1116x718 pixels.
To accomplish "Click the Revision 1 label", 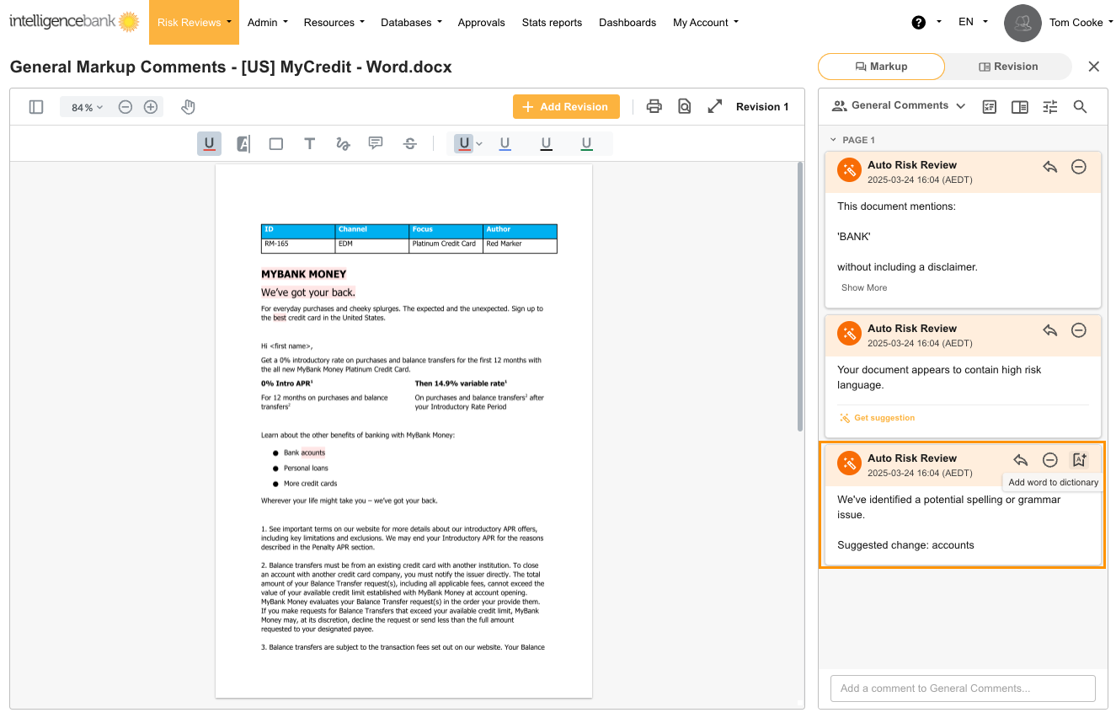I will (x=762, y=107).
